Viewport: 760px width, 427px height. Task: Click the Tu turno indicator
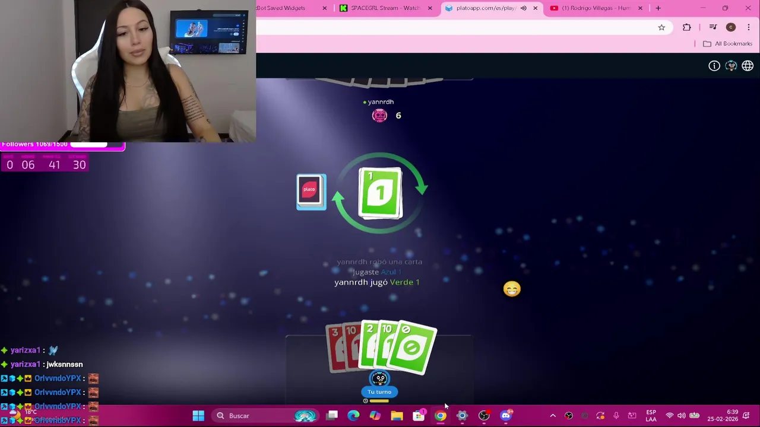pos(379,392)
